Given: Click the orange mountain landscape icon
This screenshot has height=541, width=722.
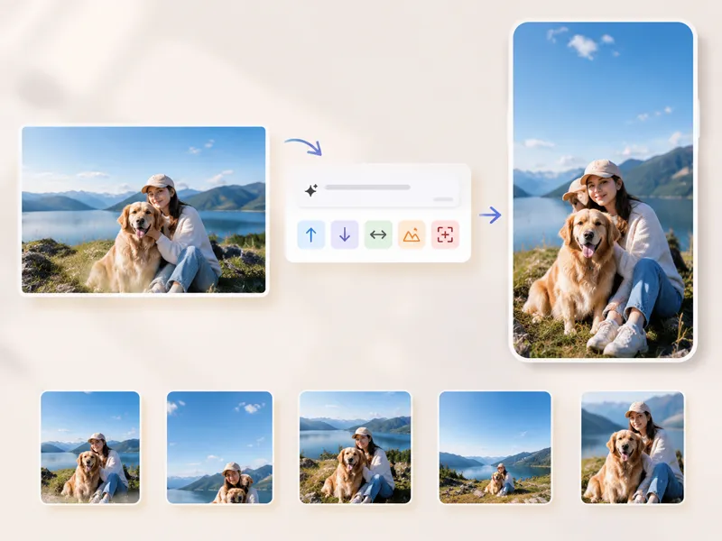Looking at the screenshot, I should [412, 234].
